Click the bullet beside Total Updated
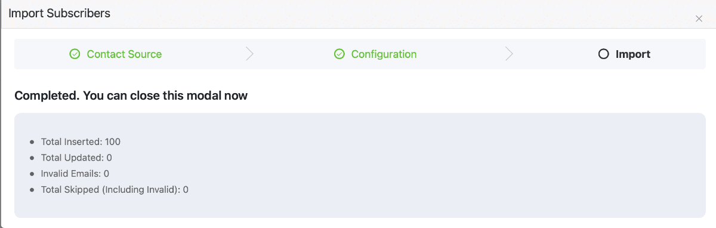716x228 pixels. tap(32, 158)
